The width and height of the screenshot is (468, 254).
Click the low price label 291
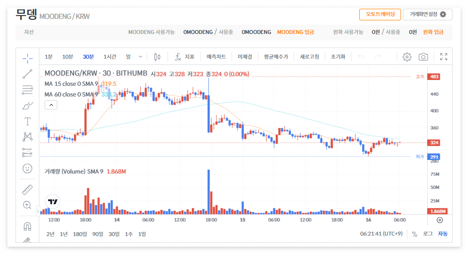pos(434,157)
